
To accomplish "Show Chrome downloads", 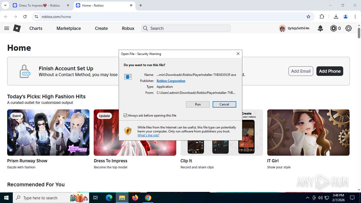I will pyautogui.click(x=336, y=17).
